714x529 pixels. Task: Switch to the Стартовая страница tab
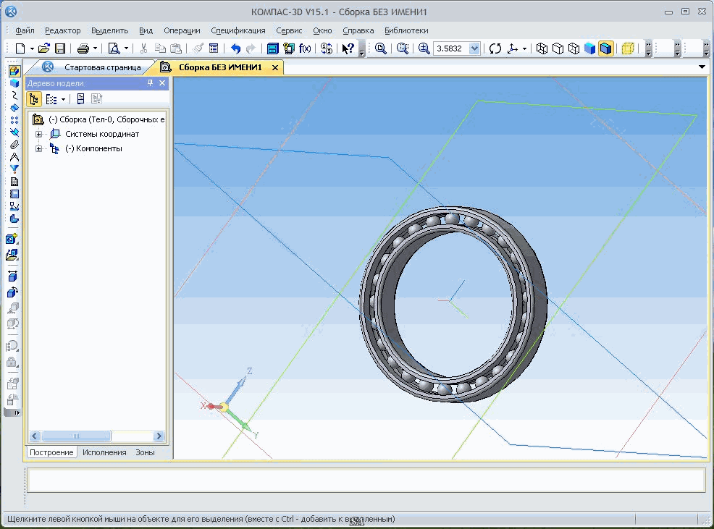(x=102, y=67)
